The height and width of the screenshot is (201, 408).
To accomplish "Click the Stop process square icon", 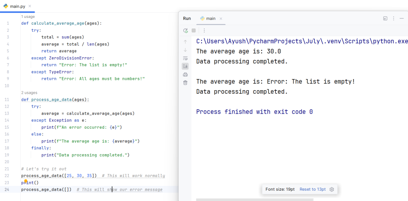I will [194, 31].
